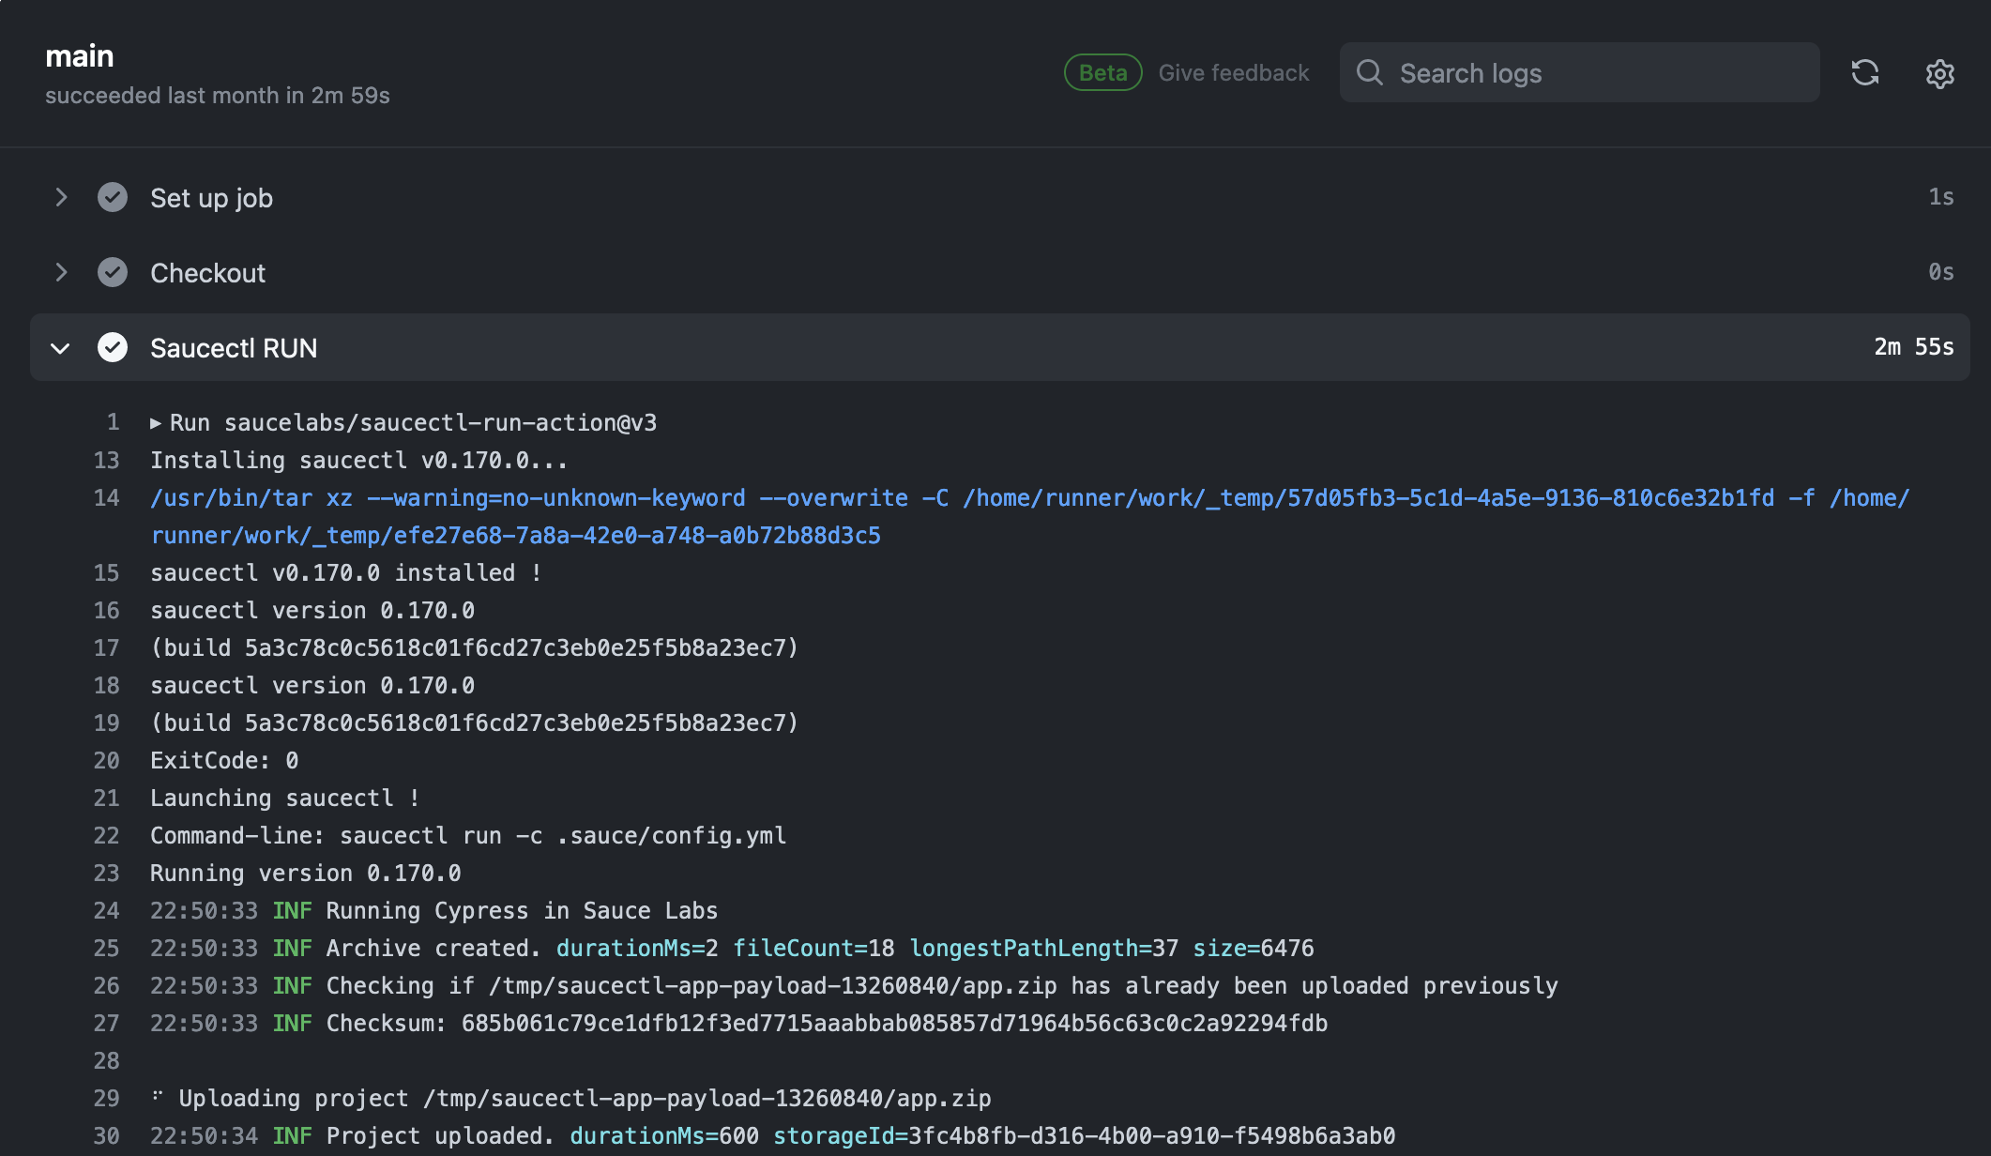Viewport: 1991px width, 1156px height.
Task: Click the main workflow title
Action: pyautogui.click(x=81, y=54)
